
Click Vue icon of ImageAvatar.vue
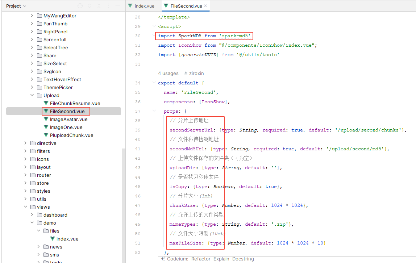pyautogui.click(x=46, y=119)
